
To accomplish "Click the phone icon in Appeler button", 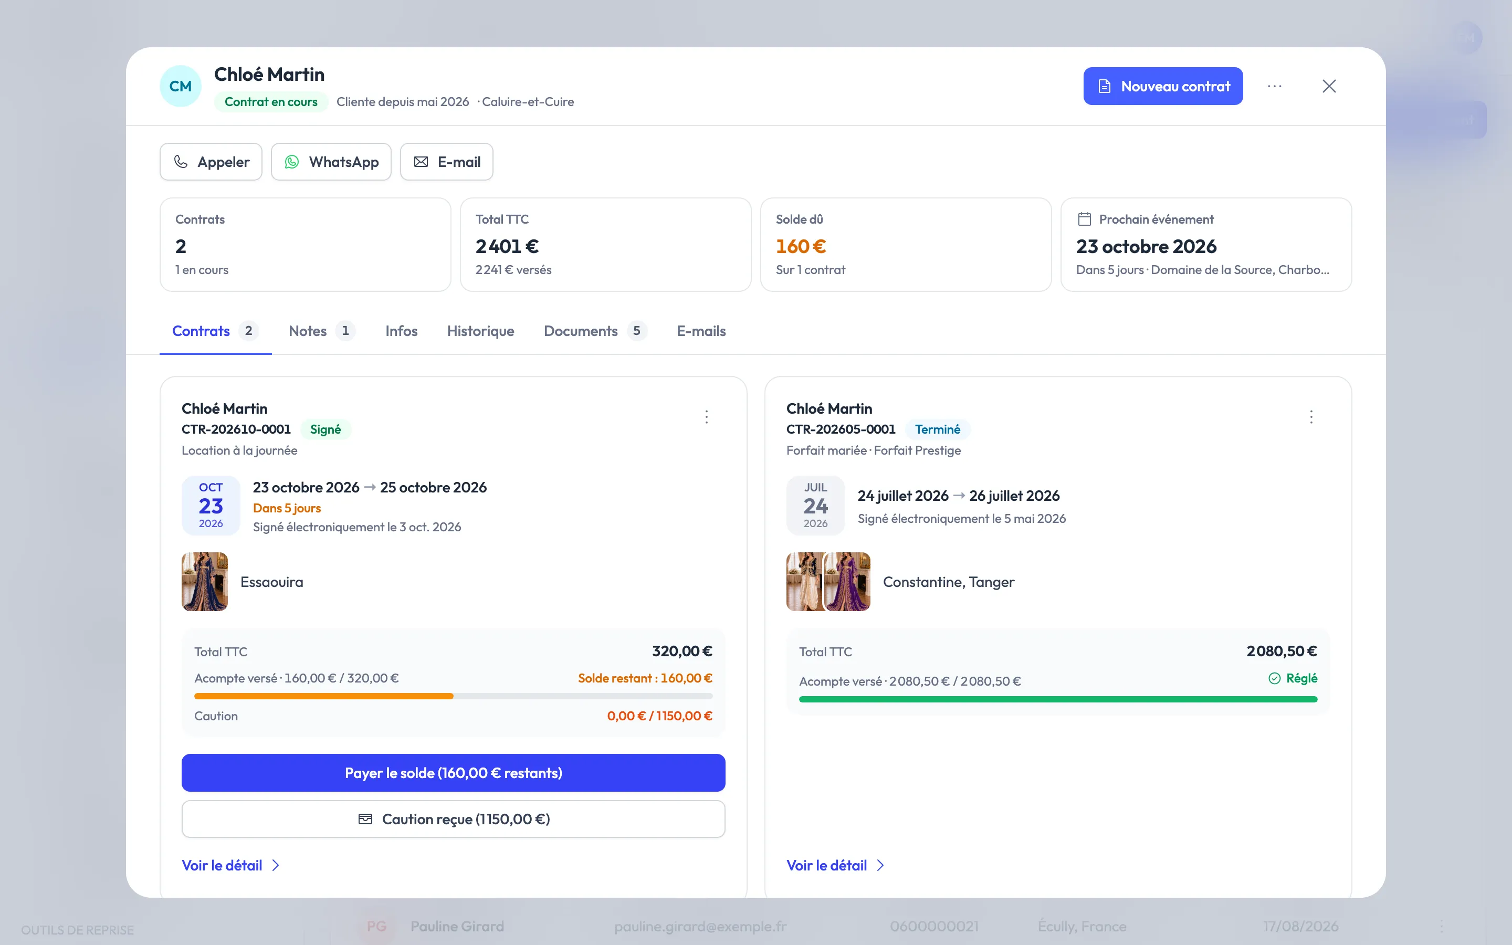I will click(x=181, y=162).
